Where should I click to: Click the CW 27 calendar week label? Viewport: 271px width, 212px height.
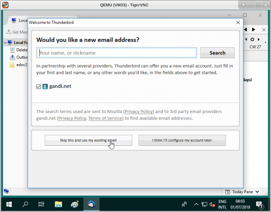point(255,47)
